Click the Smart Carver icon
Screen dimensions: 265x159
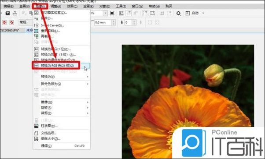37,25
